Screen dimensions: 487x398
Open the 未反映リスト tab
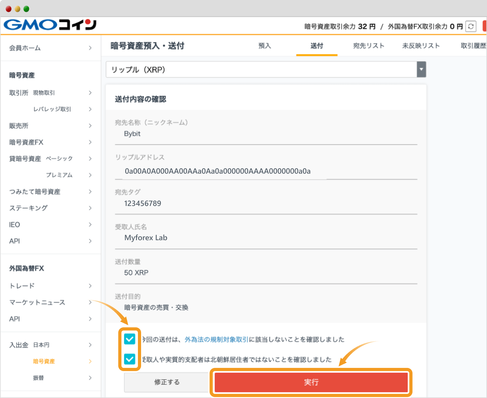pos(421,46)
